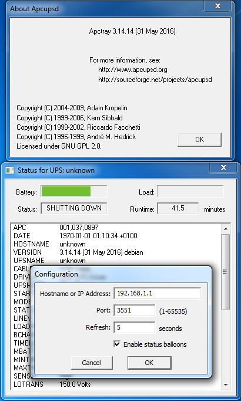Click the empty Load progress bar
241x401 pixels.
(190, 192)
